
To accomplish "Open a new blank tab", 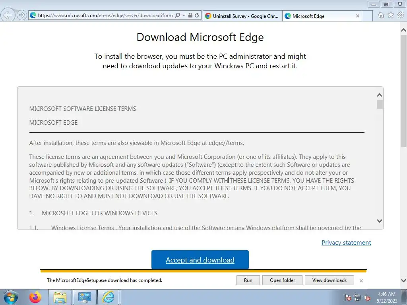I will tap(367, 16).
